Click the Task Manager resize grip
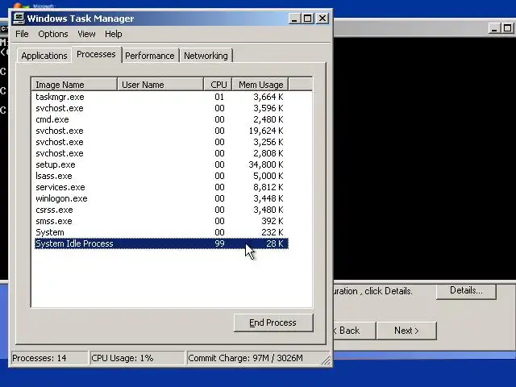 [326, 360]
